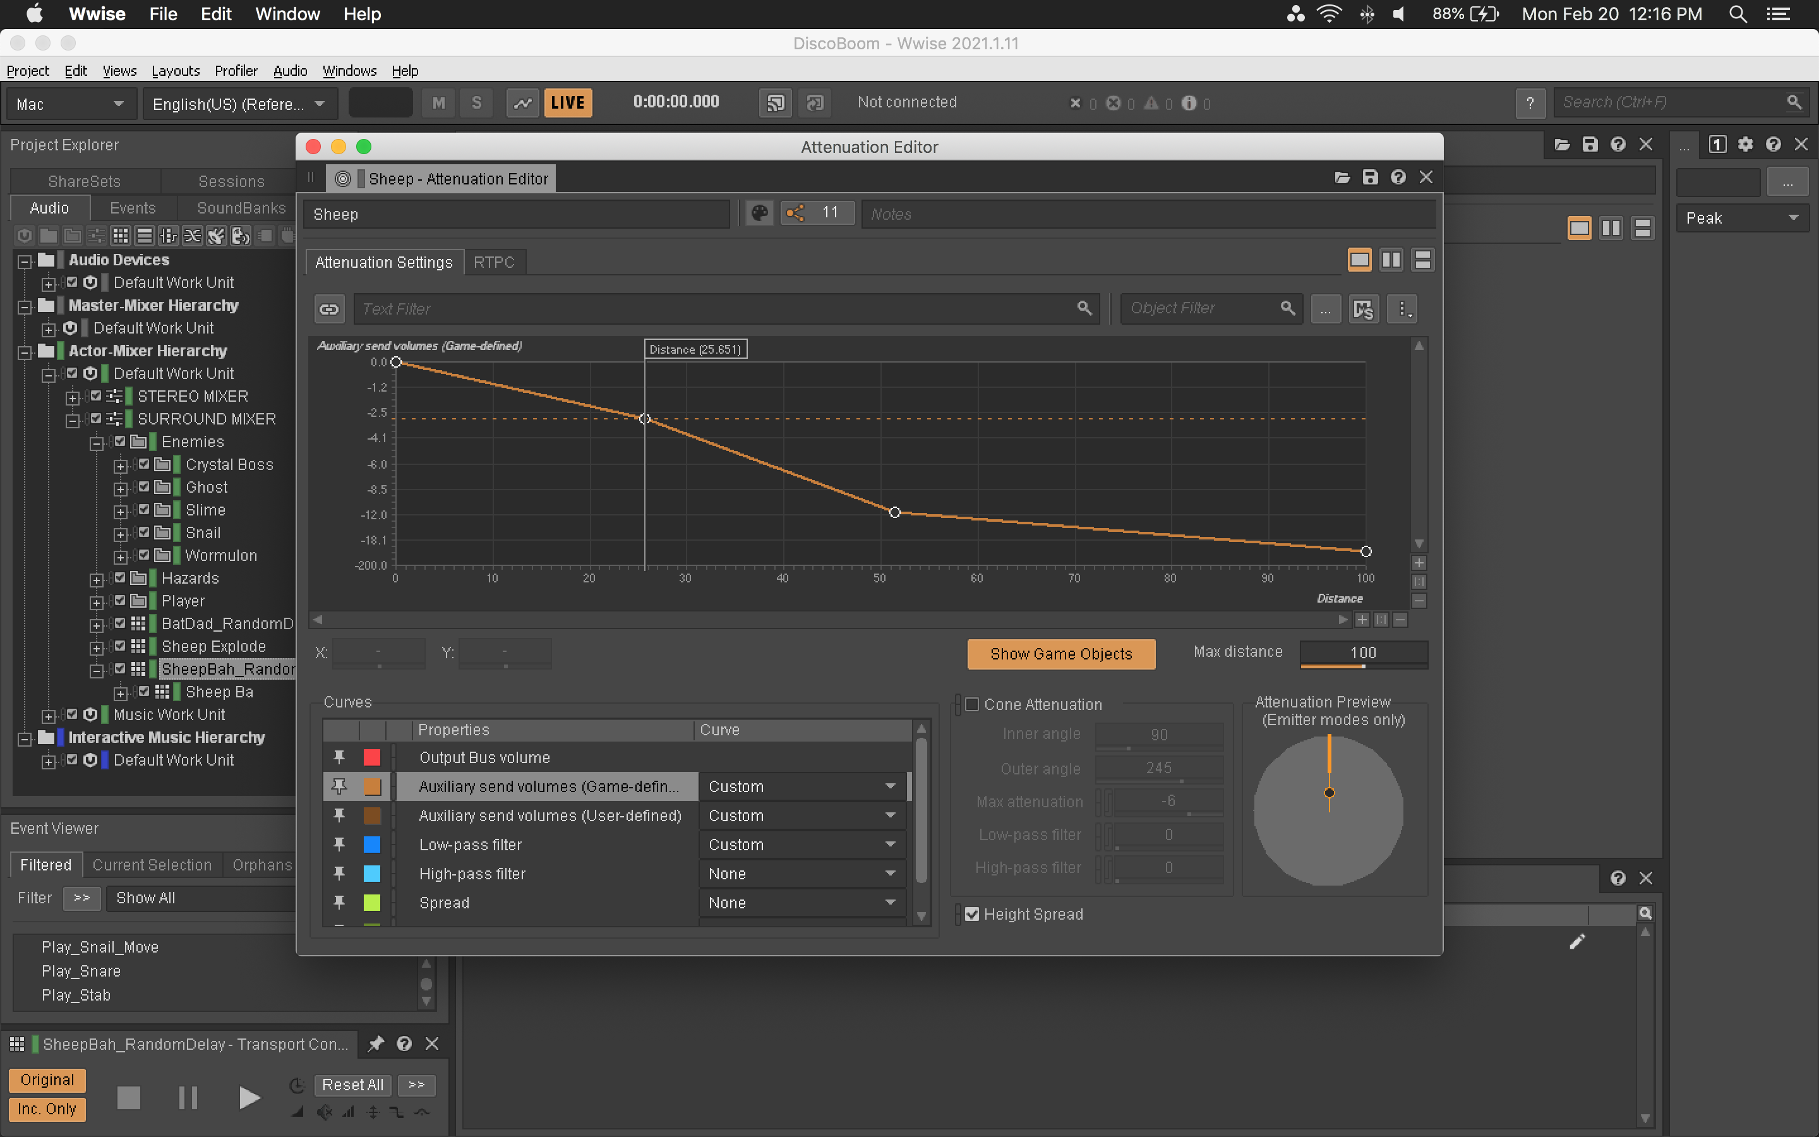Image resolution: width=1819 pixels, height=1137 pixels.
Task: Click the play button in Transport Control
Action: point(249,1097)
